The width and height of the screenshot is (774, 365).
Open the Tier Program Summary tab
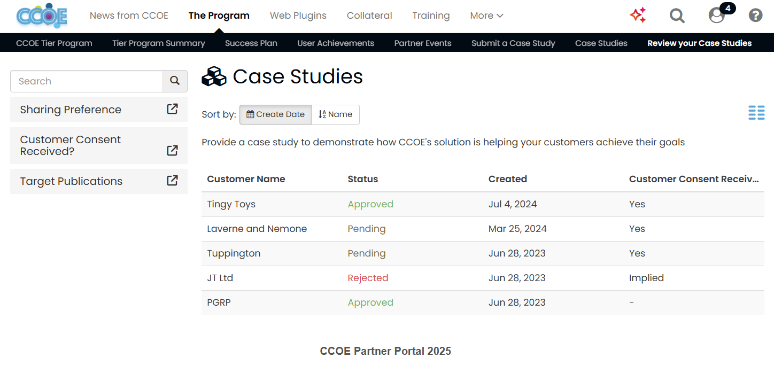(x=159, y=43)
